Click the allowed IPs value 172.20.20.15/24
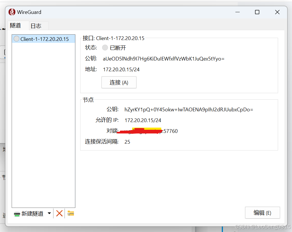 143,120
